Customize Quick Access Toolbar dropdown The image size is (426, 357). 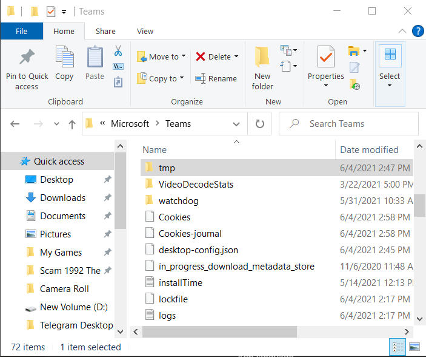point(64,12)
